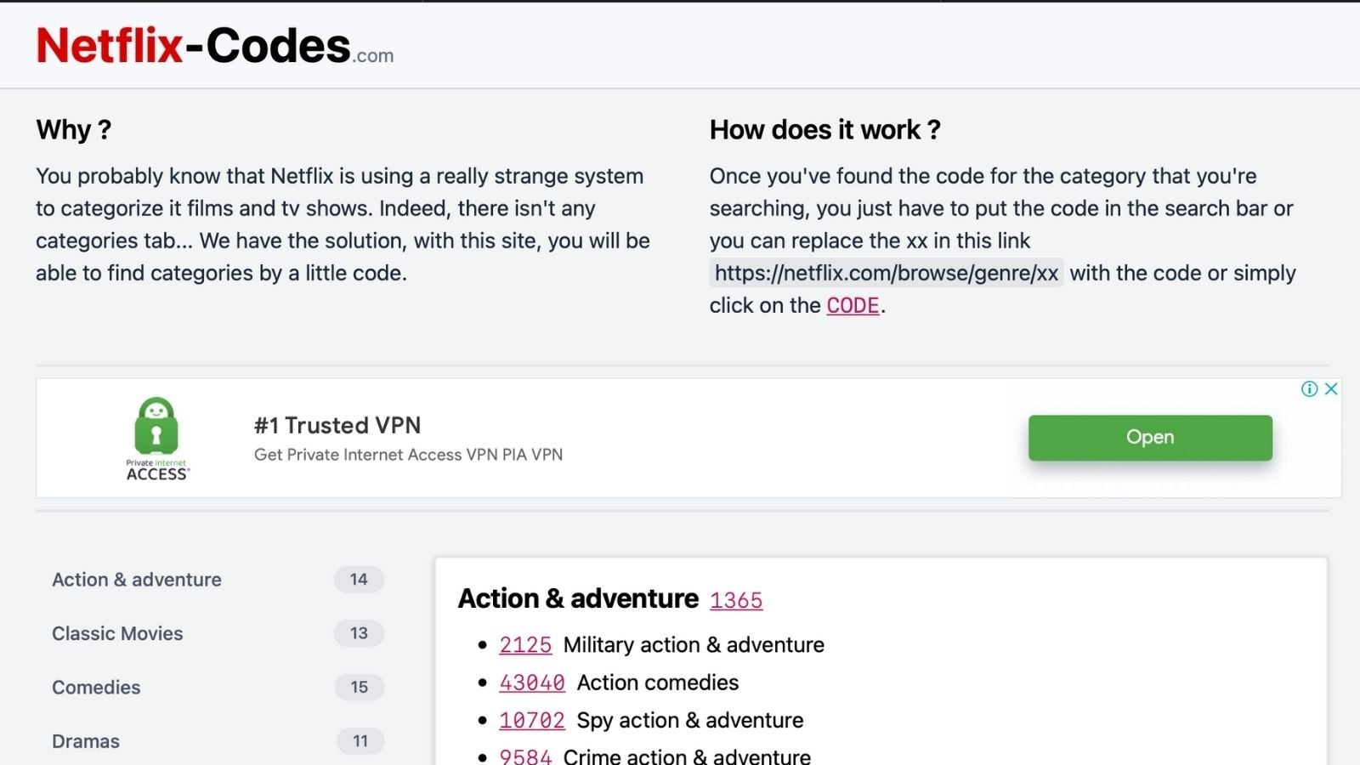Click the 13 count badge for Classic Movies

click(359, 633)
